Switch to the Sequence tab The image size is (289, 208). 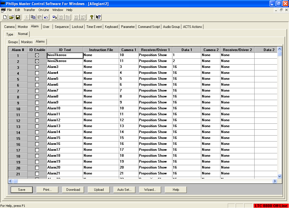62,27
